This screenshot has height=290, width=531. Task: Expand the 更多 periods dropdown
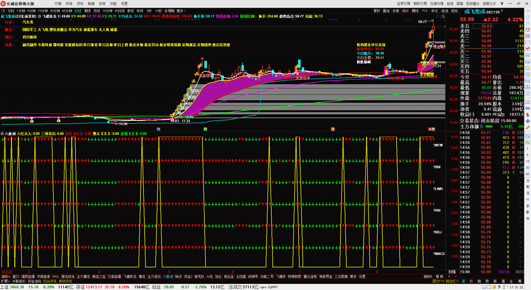point(181,11)
